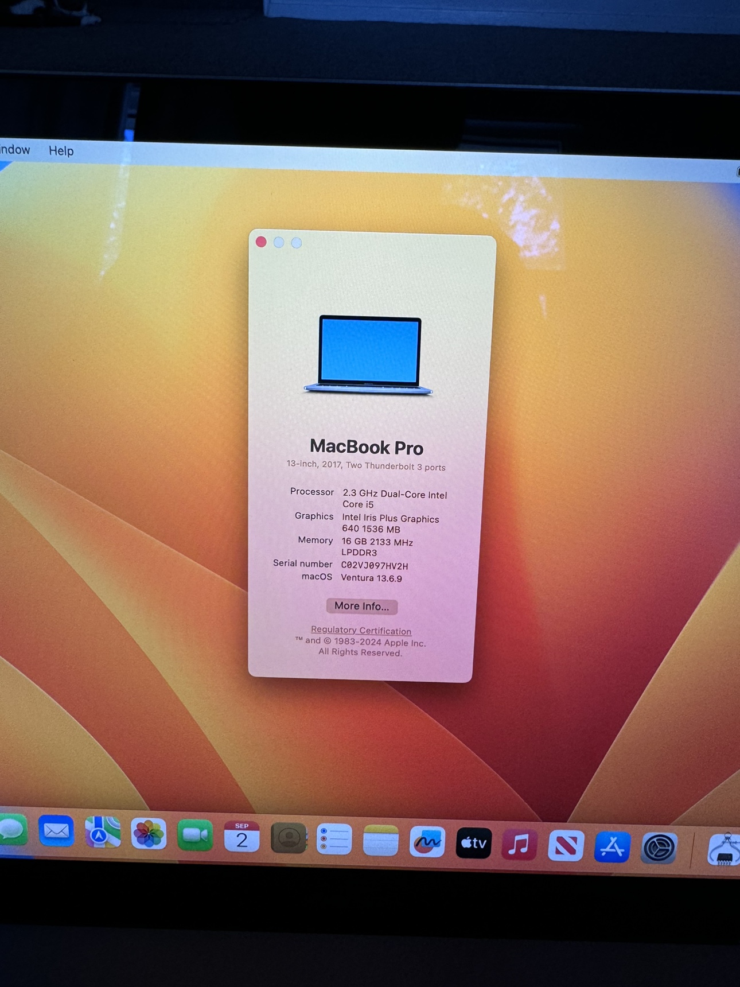
Task: Click the macOS label
Action: click(x=317, y=577)
